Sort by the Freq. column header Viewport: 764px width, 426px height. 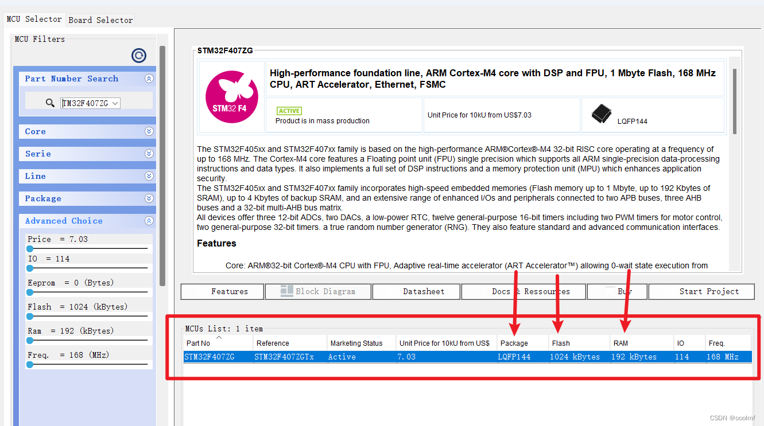pyautogui.click(x=728, y=343)
